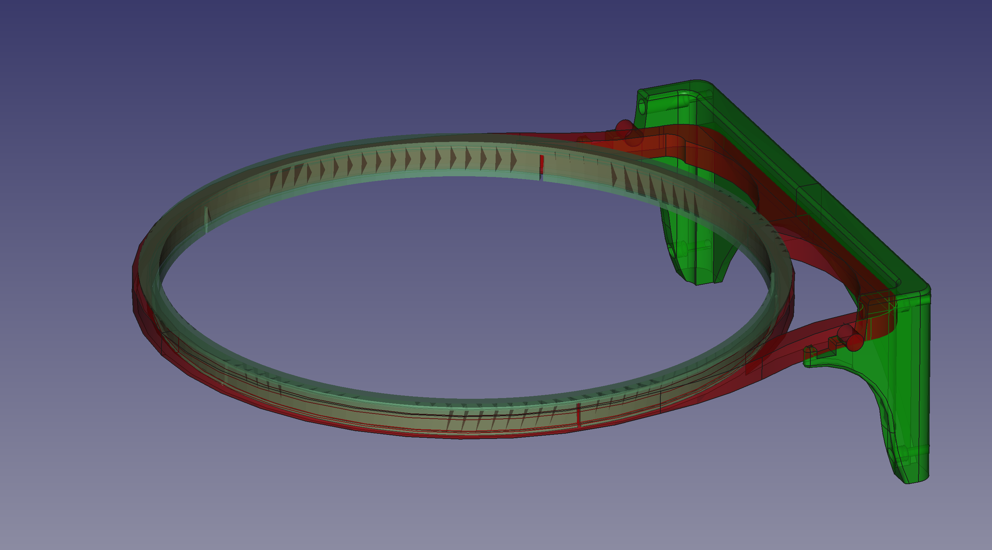Click the lower red pin by the bracket
Screen dimensions: 992x550
tap(854, 343)
